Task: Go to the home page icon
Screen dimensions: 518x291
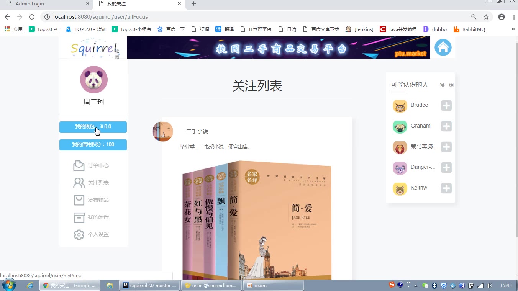Action: coord(443,47)
